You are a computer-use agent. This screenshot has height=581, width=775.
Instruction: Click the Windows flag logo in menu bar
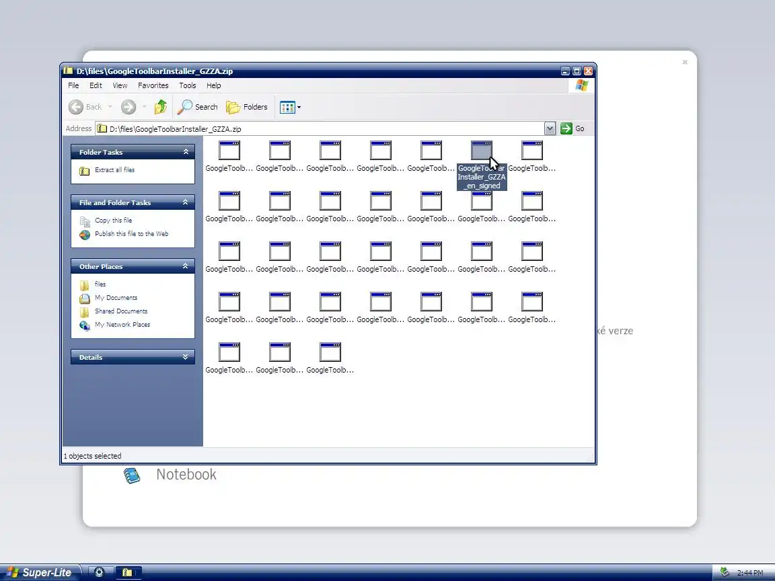[582, 85]
